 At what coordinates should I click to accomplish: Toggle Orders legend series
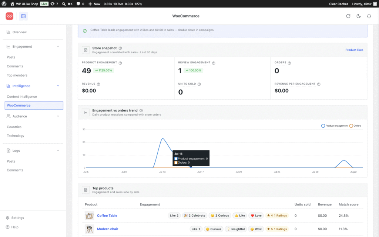coord(355,126)
